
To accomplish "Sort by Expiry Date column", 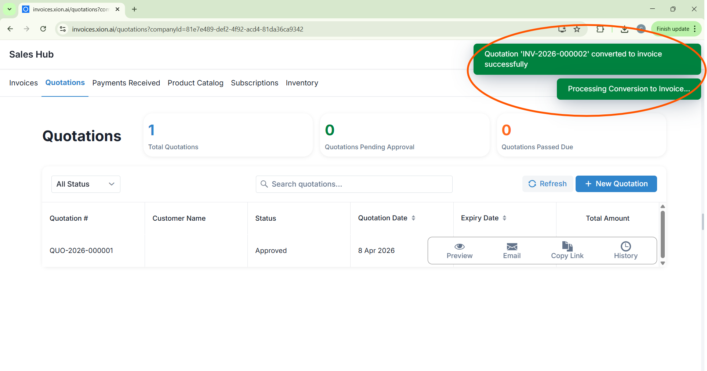I will pyautogui.click(x=504, y=218).
